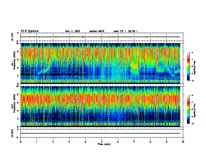Viewport: 206px width, 159px height.
Task: Click the '10' kHz tick on ch.2 frequency axis
Action: click(x=17, y=86)
